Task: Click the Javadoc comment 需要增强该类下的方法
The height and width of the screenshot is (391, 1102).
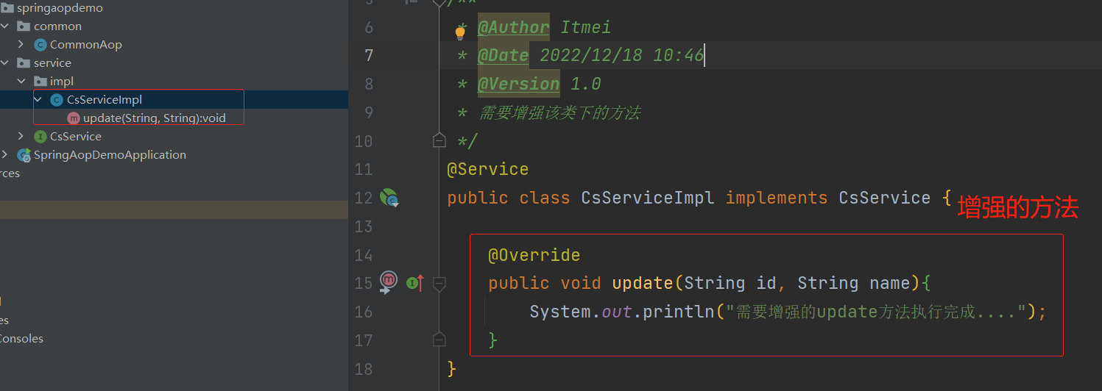Action: pos(559,112)
